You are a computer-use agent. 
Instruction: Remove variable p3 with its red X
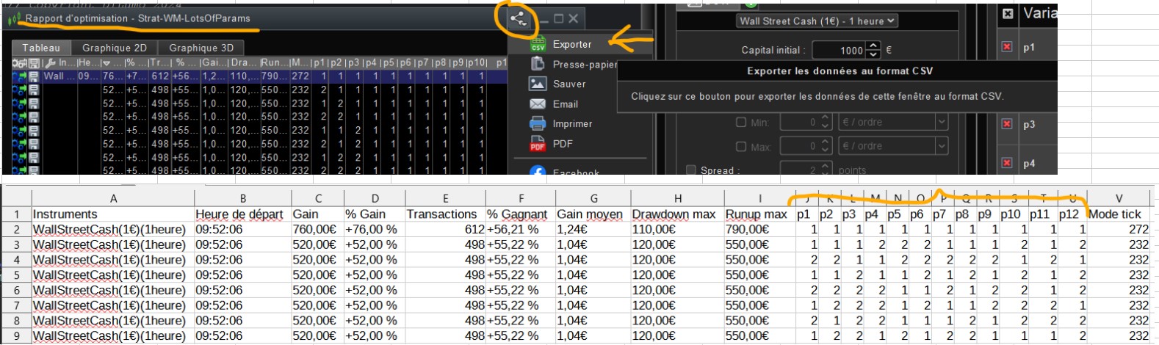point(1007,123)
